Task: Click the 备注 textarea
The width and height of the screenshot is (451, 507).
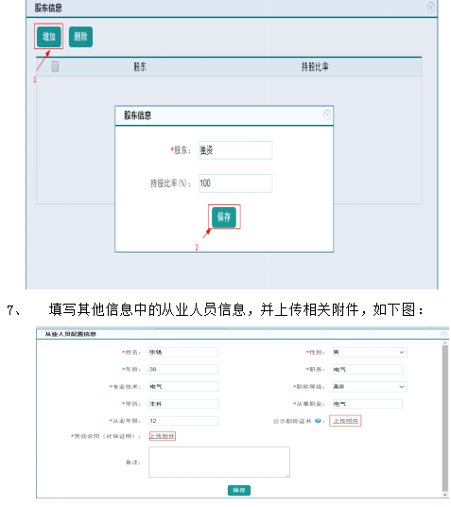Action: click(x=219, y=462)
